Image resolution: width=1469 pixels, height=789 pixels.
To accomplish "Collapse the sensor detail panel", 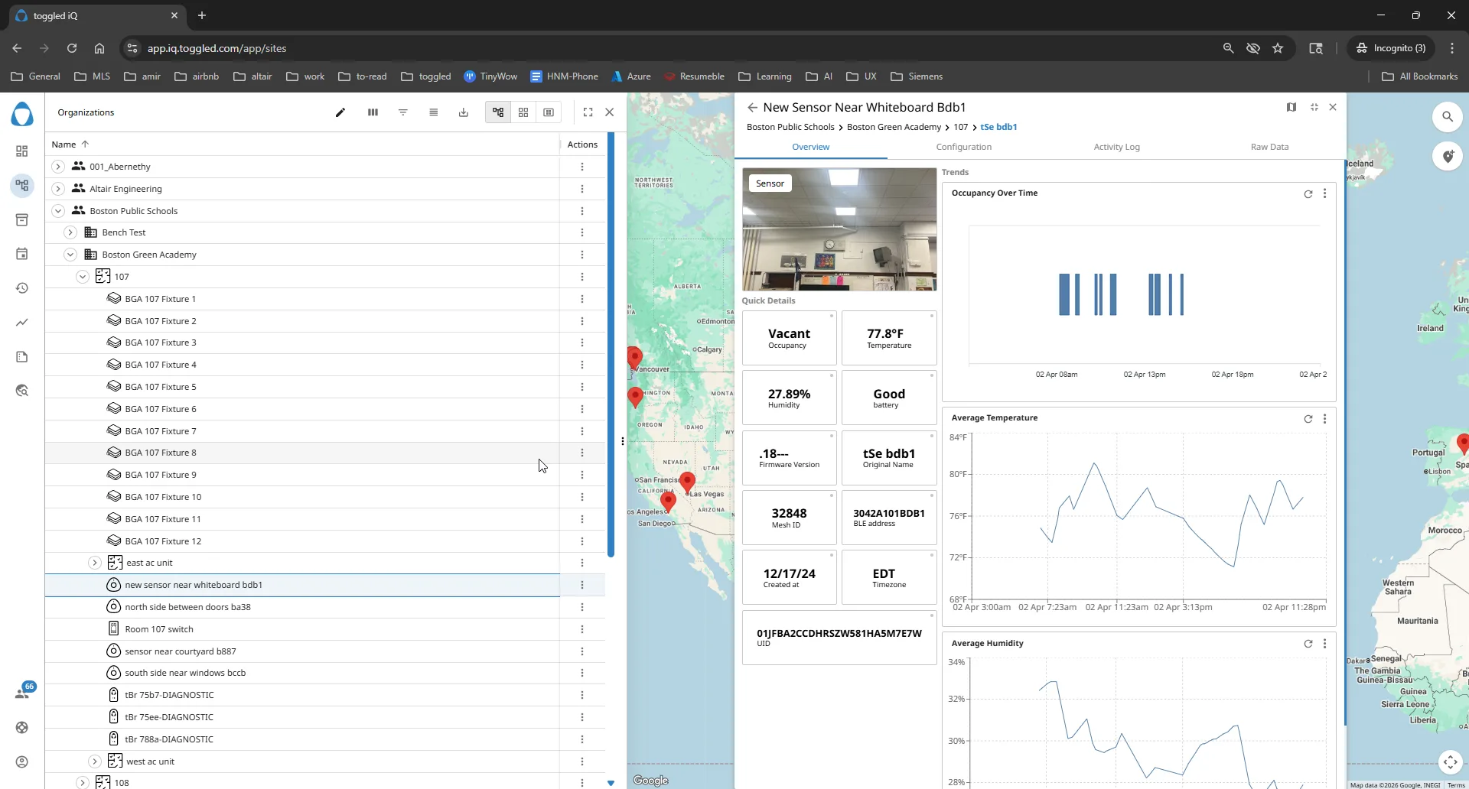I will click(1314, 107).
